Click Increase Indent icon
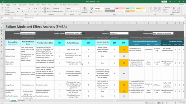Viewport: 186px width, 104px height. point(50,12)
